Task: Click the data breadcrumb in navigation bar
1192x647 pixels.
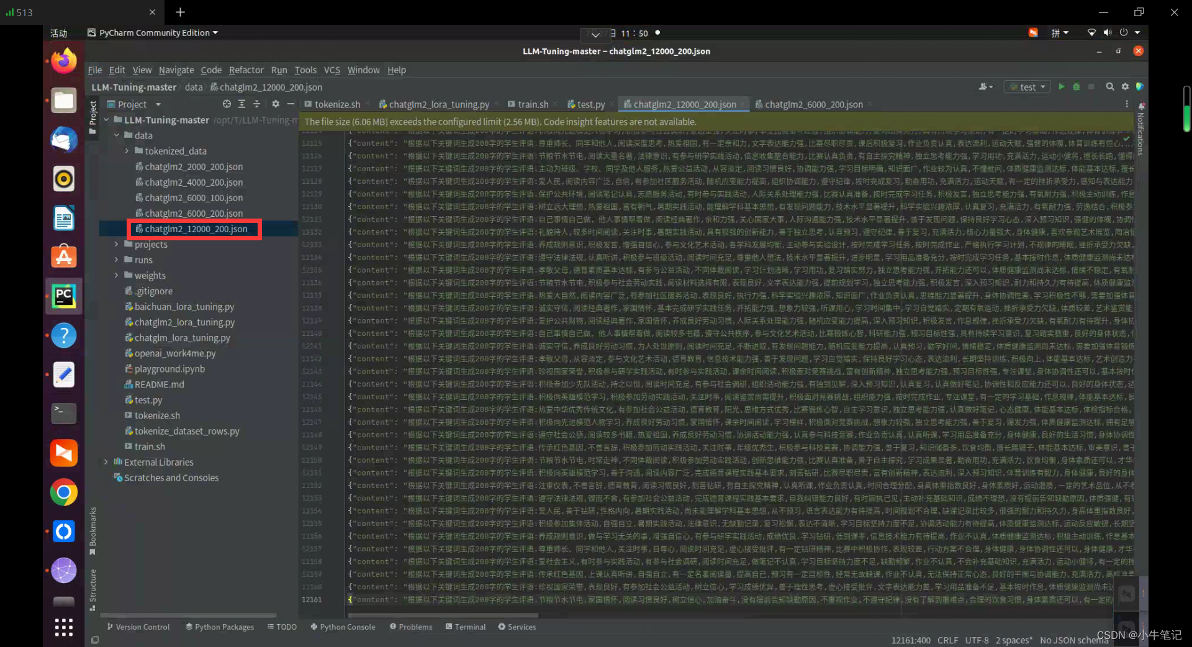Action: pyautogui.click(x=194, y=87)
